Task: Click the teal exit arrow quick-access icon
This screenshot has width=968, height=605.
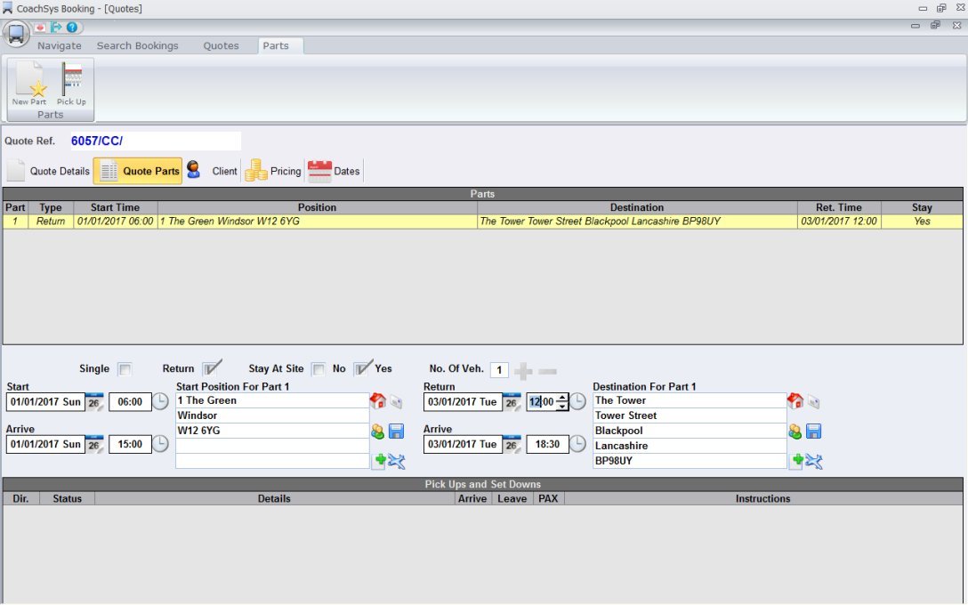Action: (56, 28)
